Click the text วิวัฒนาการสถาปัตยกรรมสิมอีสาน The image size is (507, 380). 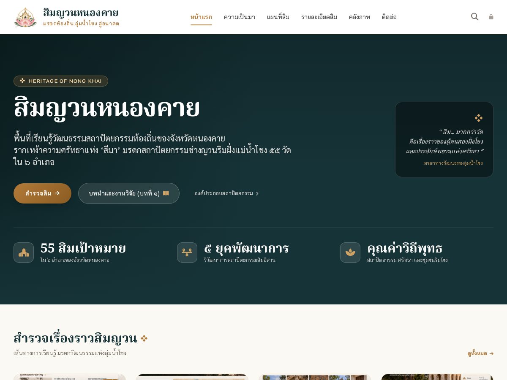coord(240,260)
